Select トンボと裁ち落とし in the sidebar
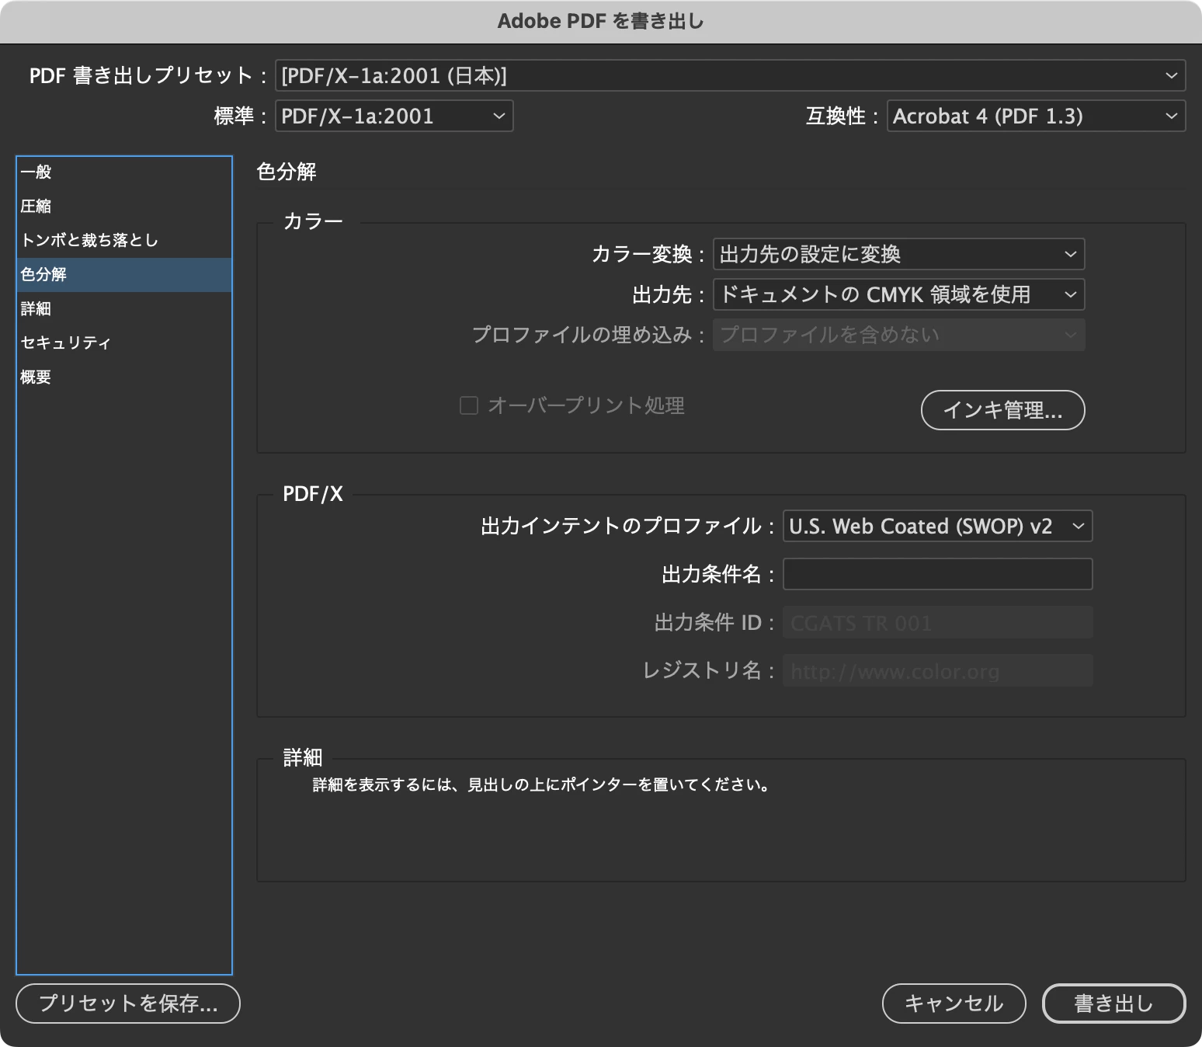This screenshot has height=1047, width=1202. click(124, 240)
